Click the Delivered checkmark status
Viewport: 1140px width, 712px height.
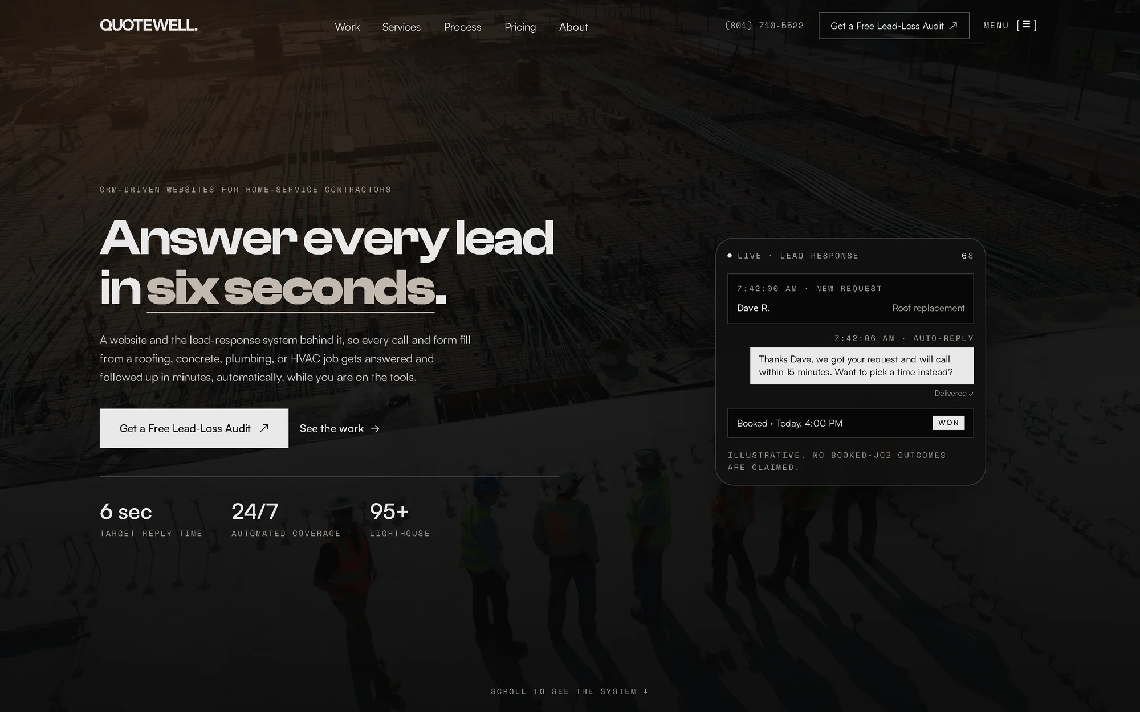pos(954,393)
